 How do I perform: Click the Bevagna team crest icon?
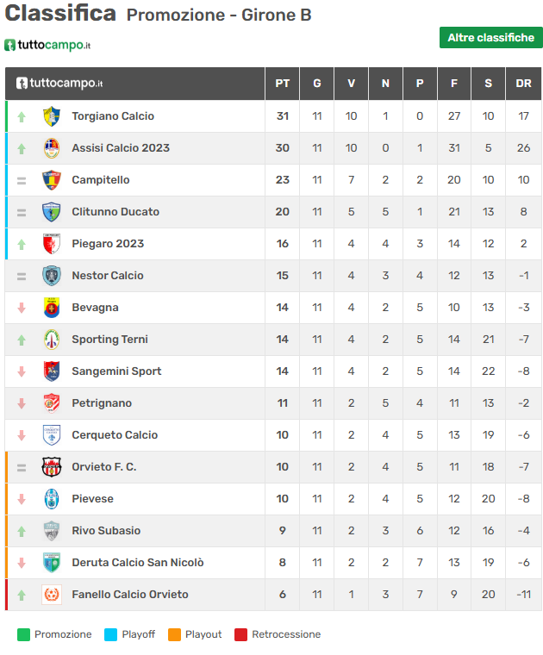52,308
